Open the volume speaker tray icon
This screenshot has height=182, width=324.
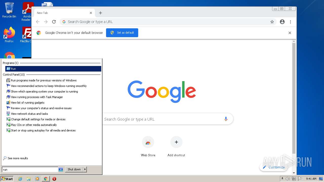(x=288, y=179)
